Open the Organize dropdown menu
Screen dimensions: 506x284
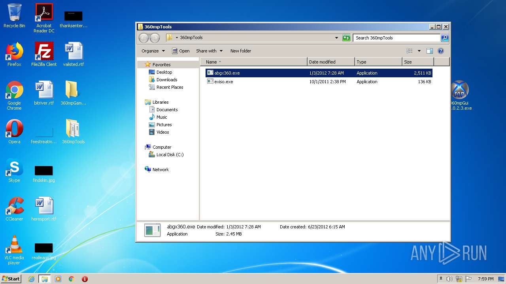(x=153, y=51)
